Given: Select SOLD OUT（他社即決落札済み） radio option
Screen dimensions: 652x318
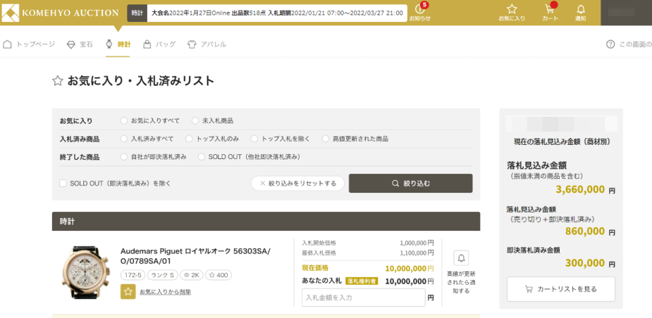Looking at the screenshot, I should [202, 157].
